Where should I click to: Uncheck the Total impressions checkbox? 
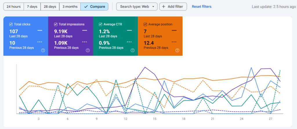click(x=56, y=25)
